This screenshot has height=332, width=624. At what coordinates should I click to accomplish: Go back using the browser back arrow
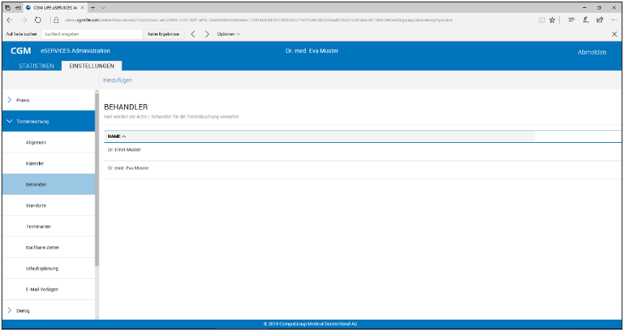[x=10, y=20]
